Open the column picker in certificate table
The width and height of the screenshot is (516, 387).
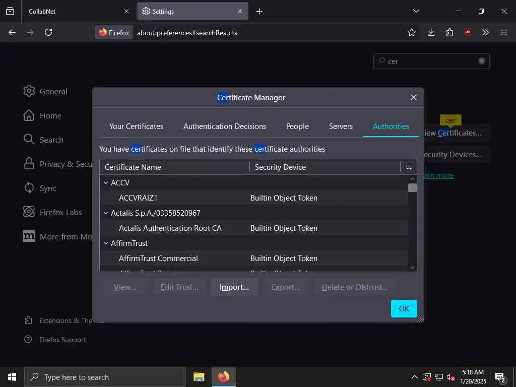tap(409, 167)
